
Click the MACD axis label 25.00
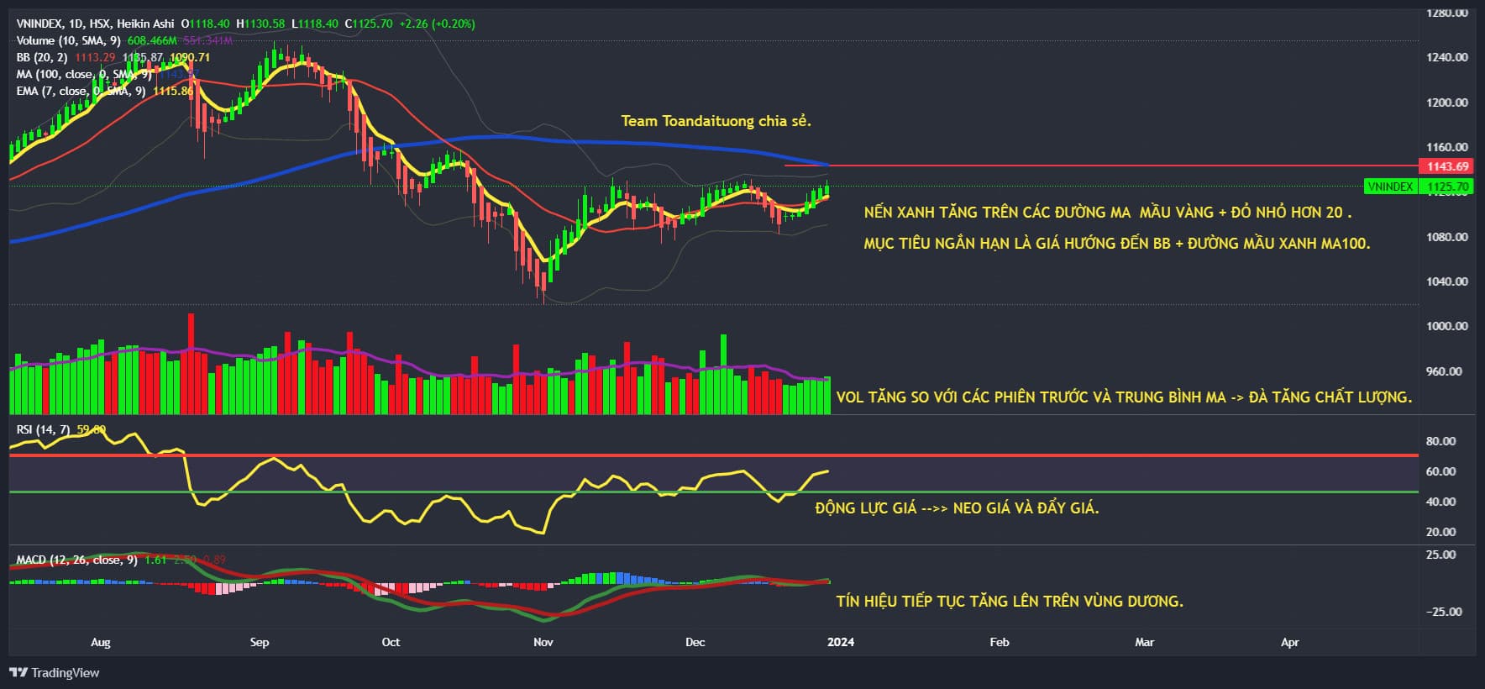point(1441,555)
